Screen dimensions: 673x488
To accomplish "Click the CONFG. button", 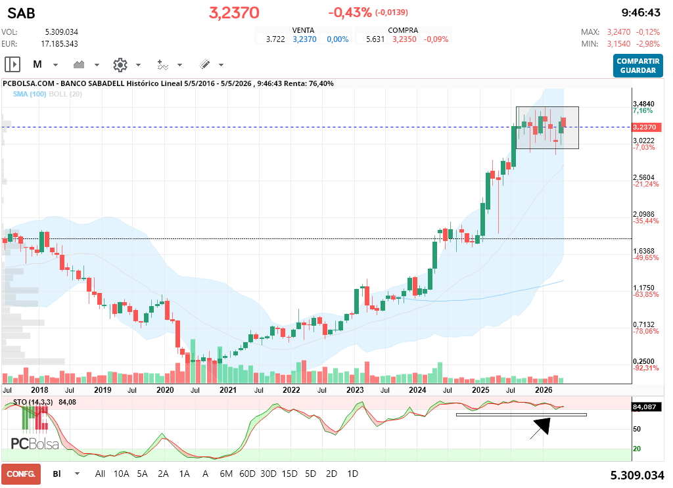I will click(x=21, y=474).
